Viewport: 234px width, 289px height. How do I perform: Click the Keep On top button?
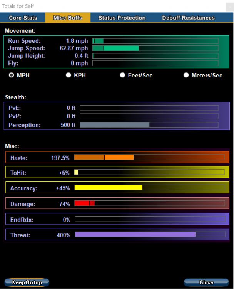point(27,282)
